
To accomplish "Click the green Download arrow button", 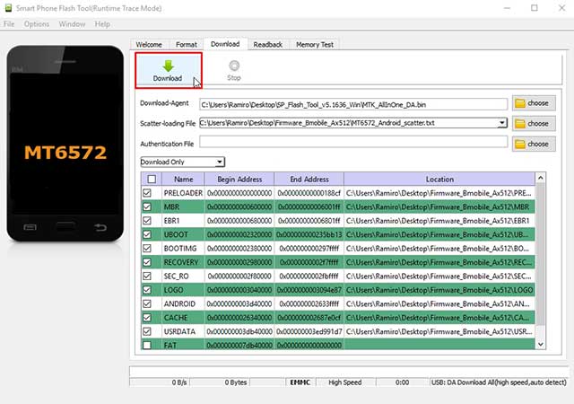I will point(168,70).
